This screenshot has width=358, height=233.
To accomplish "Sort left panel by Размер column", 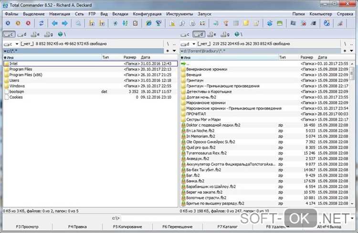I will click(130, 58).
